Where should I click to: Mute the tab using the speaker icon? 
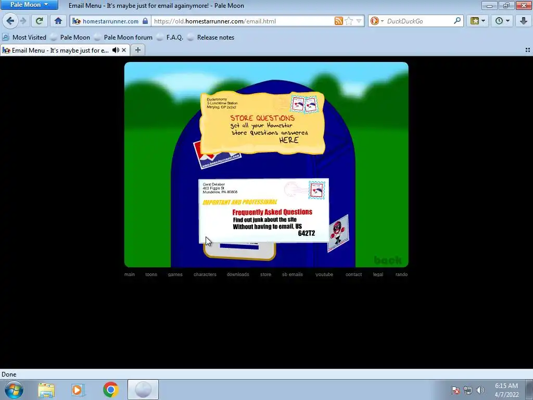(x=116, y=51)
